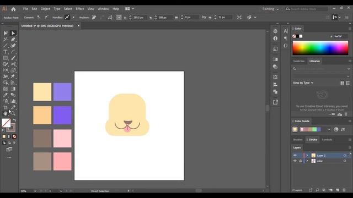Select the Zoom tool

point(13,113)
